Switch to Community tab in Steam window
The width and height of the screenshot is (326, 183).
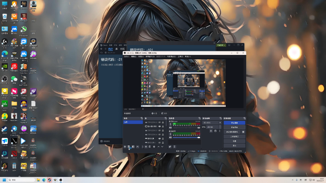click(123, 49)
